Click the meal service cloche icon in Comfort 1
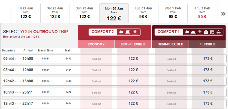 193,32
